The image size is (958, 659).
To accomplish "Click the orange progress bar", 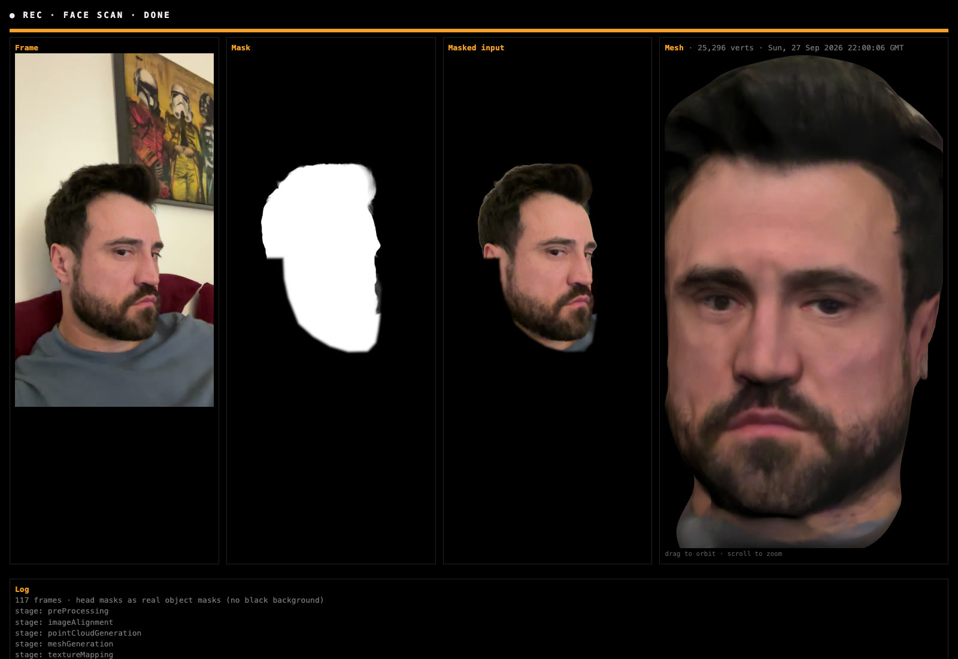I will 479,31.
